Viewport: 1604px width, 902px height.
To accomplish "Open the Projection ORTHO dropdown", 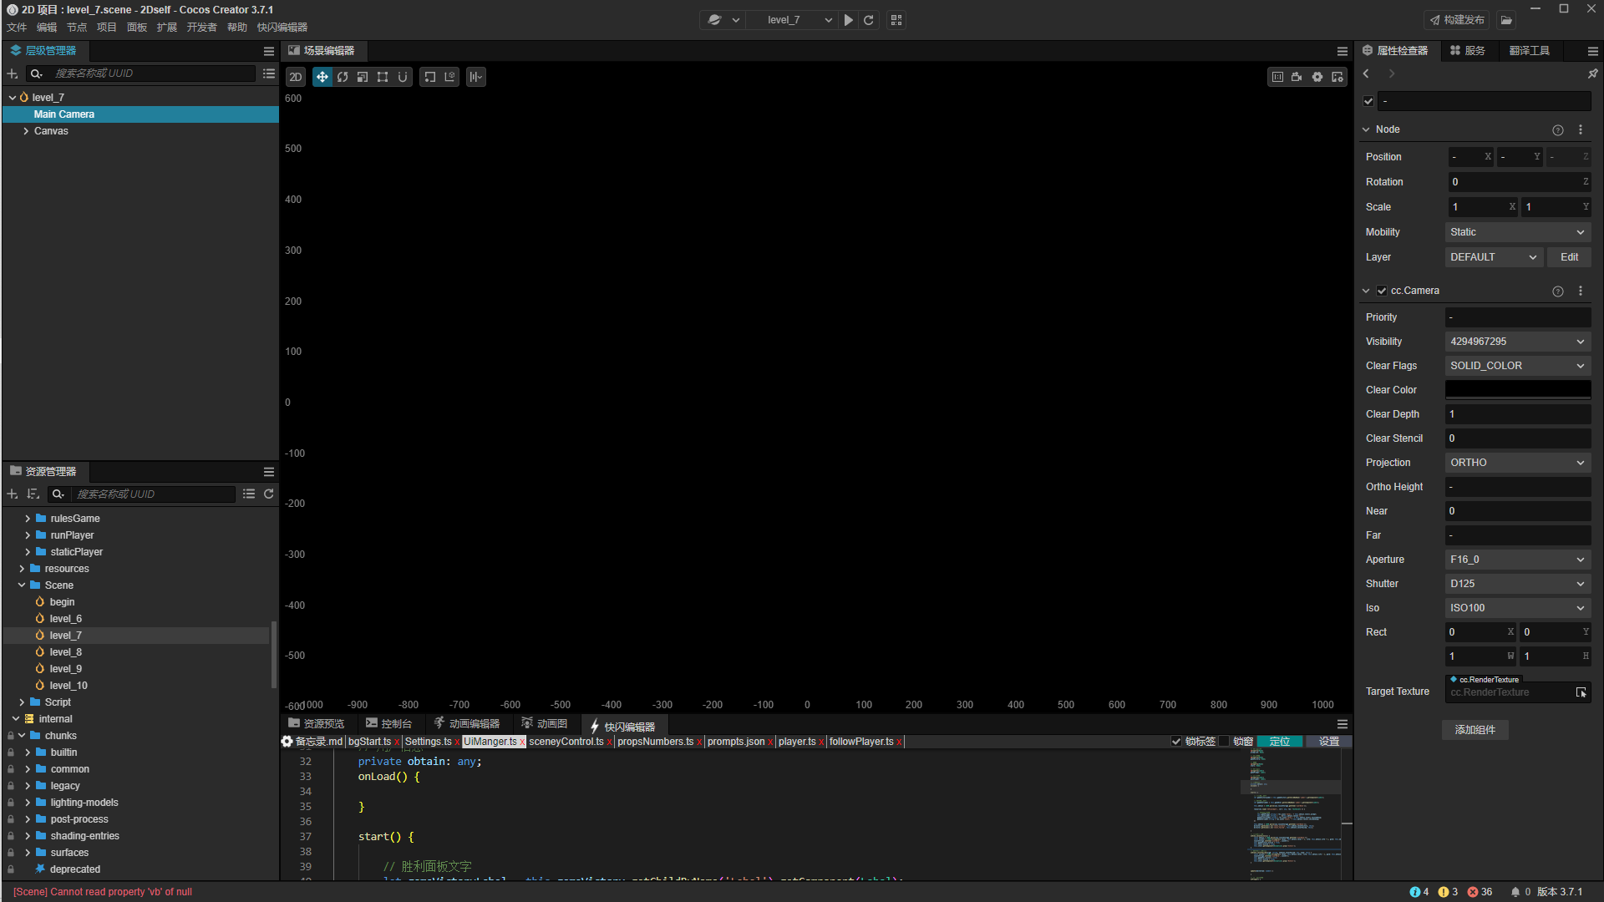I will click(1517, 463).
